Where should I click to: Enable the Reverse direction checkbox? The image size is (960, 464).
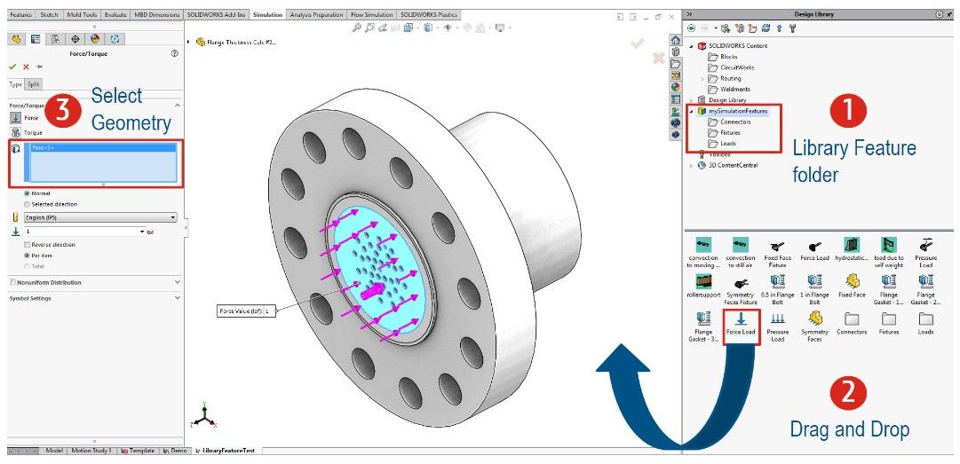coord(27,245)
